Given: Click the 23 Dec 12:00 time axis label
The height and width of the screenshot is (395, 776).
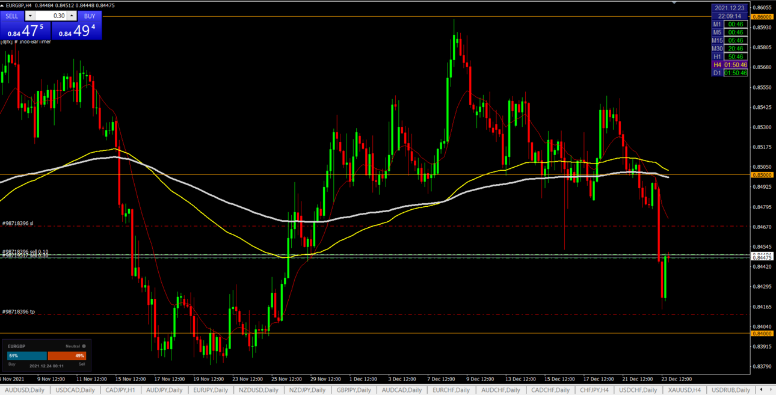Looking at the screenshot, I should (677, 379).
